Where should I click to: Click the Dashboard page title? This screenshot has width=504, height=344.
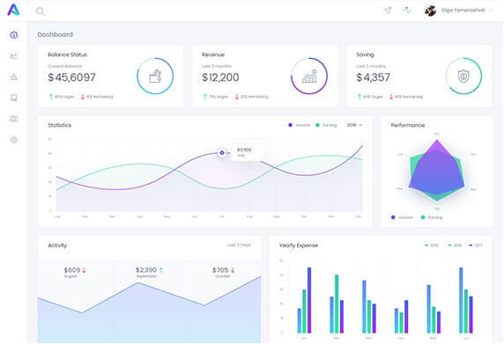[x=55, y=34]
